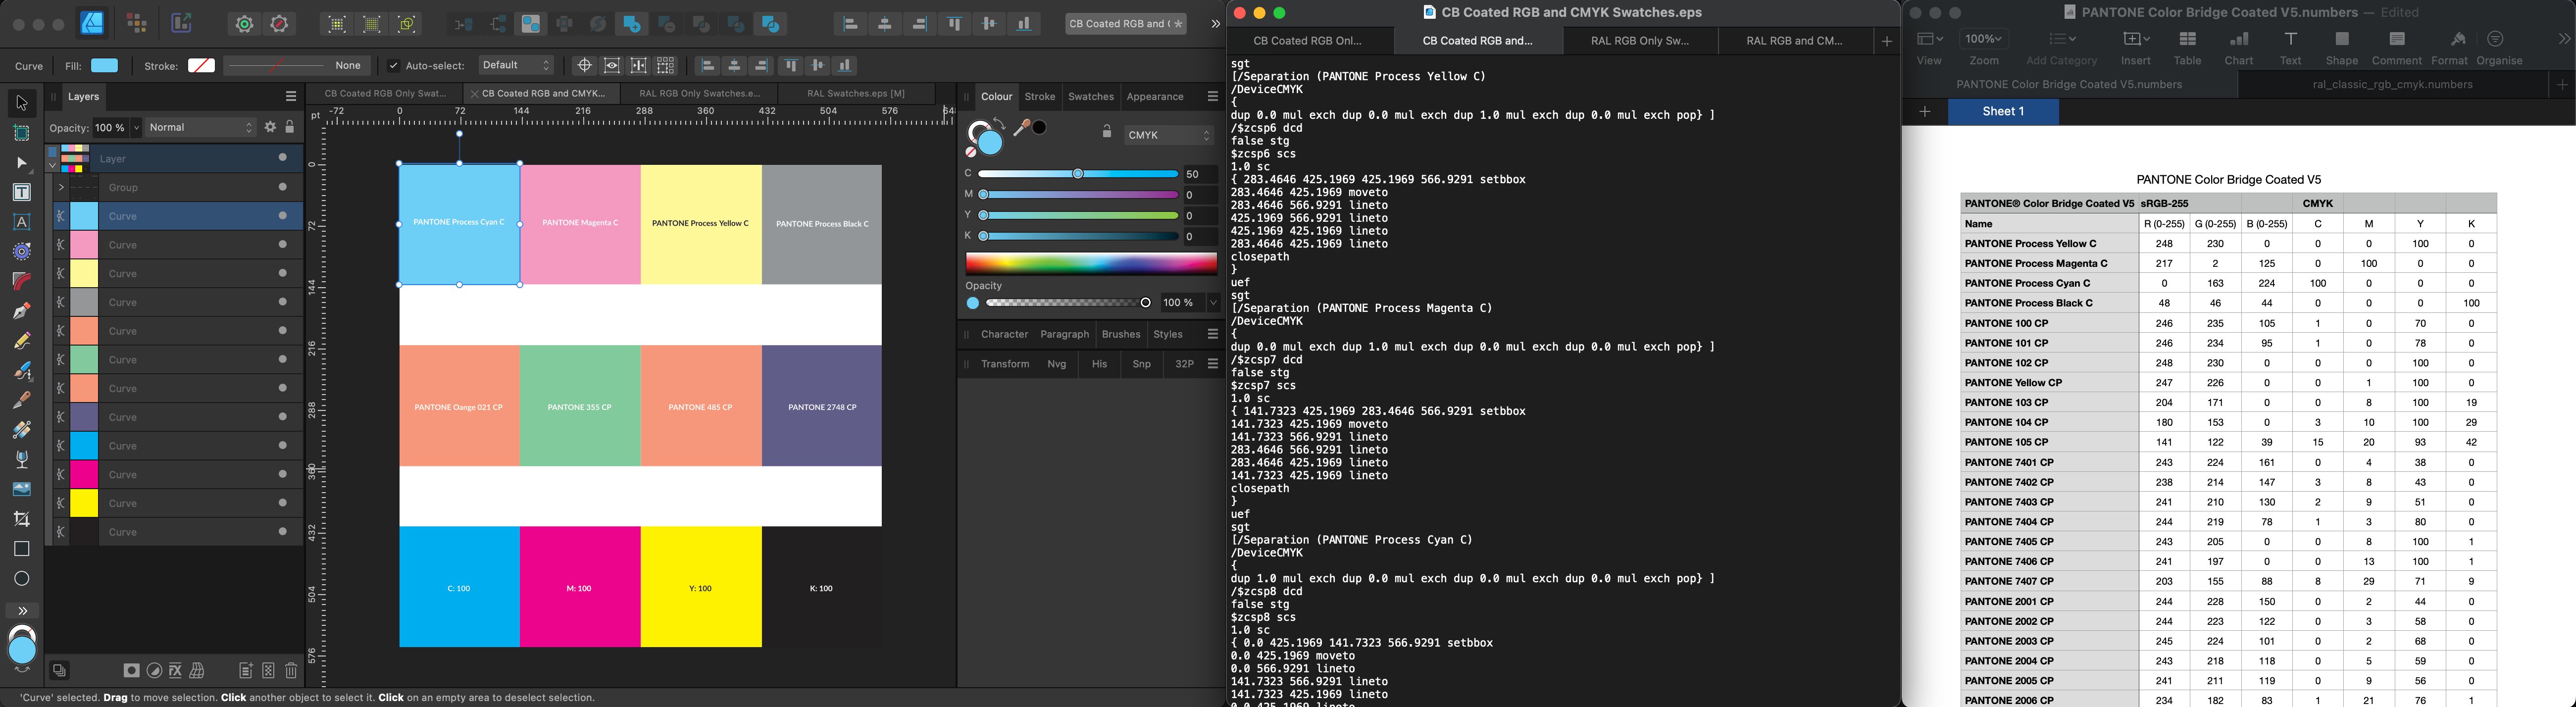Click Sheet 1 tab in Numbers
The height and width of the screenshot is (707, 2576).
(2003, 112)
